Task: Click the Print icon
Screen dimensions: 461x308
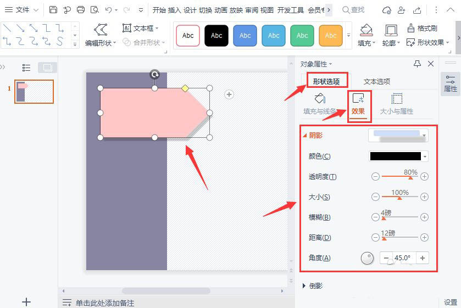Action: tap(81, 10)
